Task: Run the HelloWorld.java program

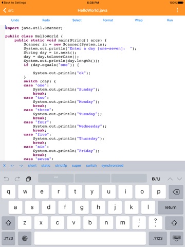Action: click(170, 20)
